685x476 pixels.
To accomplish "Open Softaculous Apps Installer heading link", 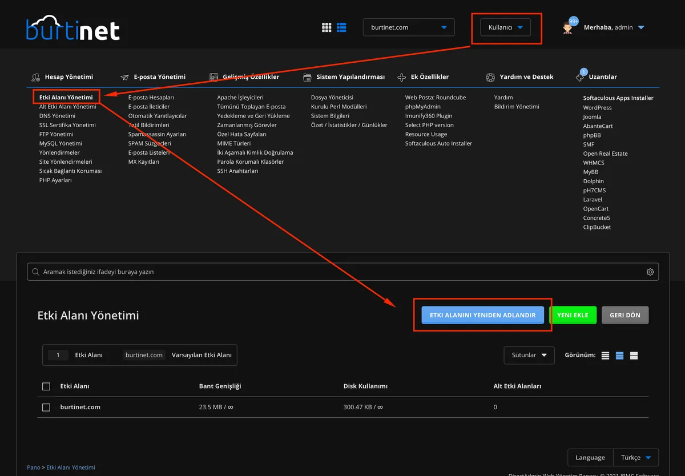I will (618, 98).
